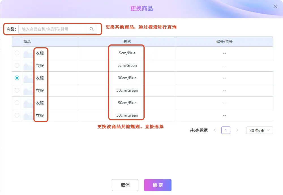Screen dimensions: 283x195
Task: Click the -- code cell in 30cm/Blue row
Action: 224,78
